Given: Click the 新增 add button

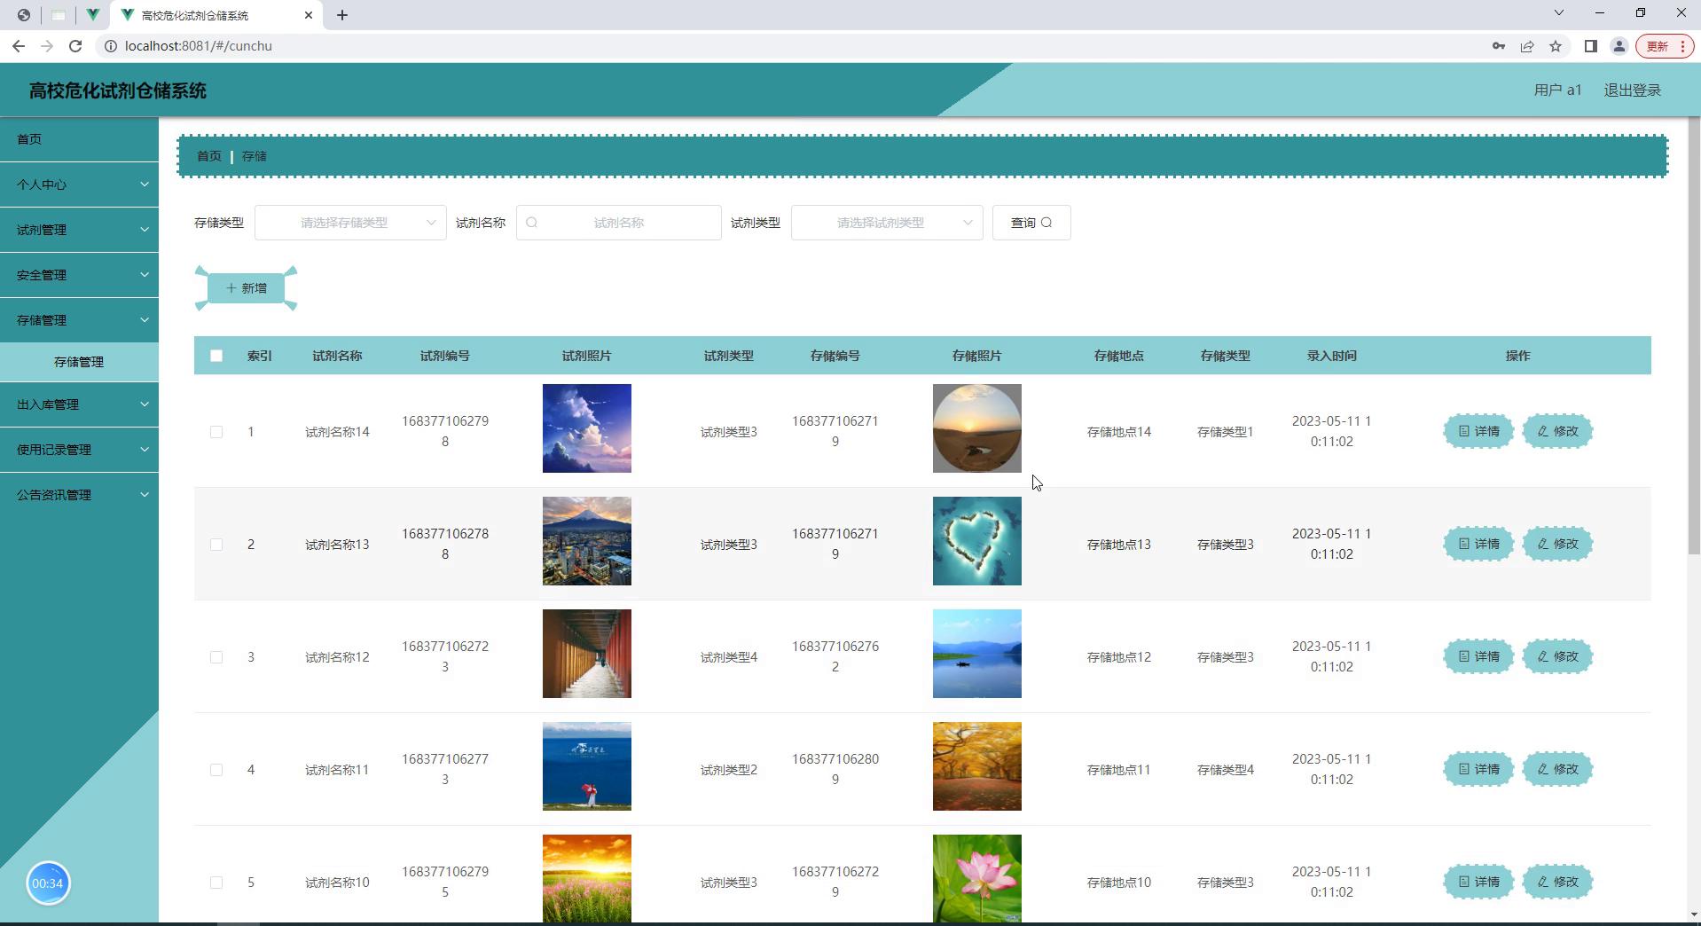Looking at the screenshot, I should coord(246,288).
